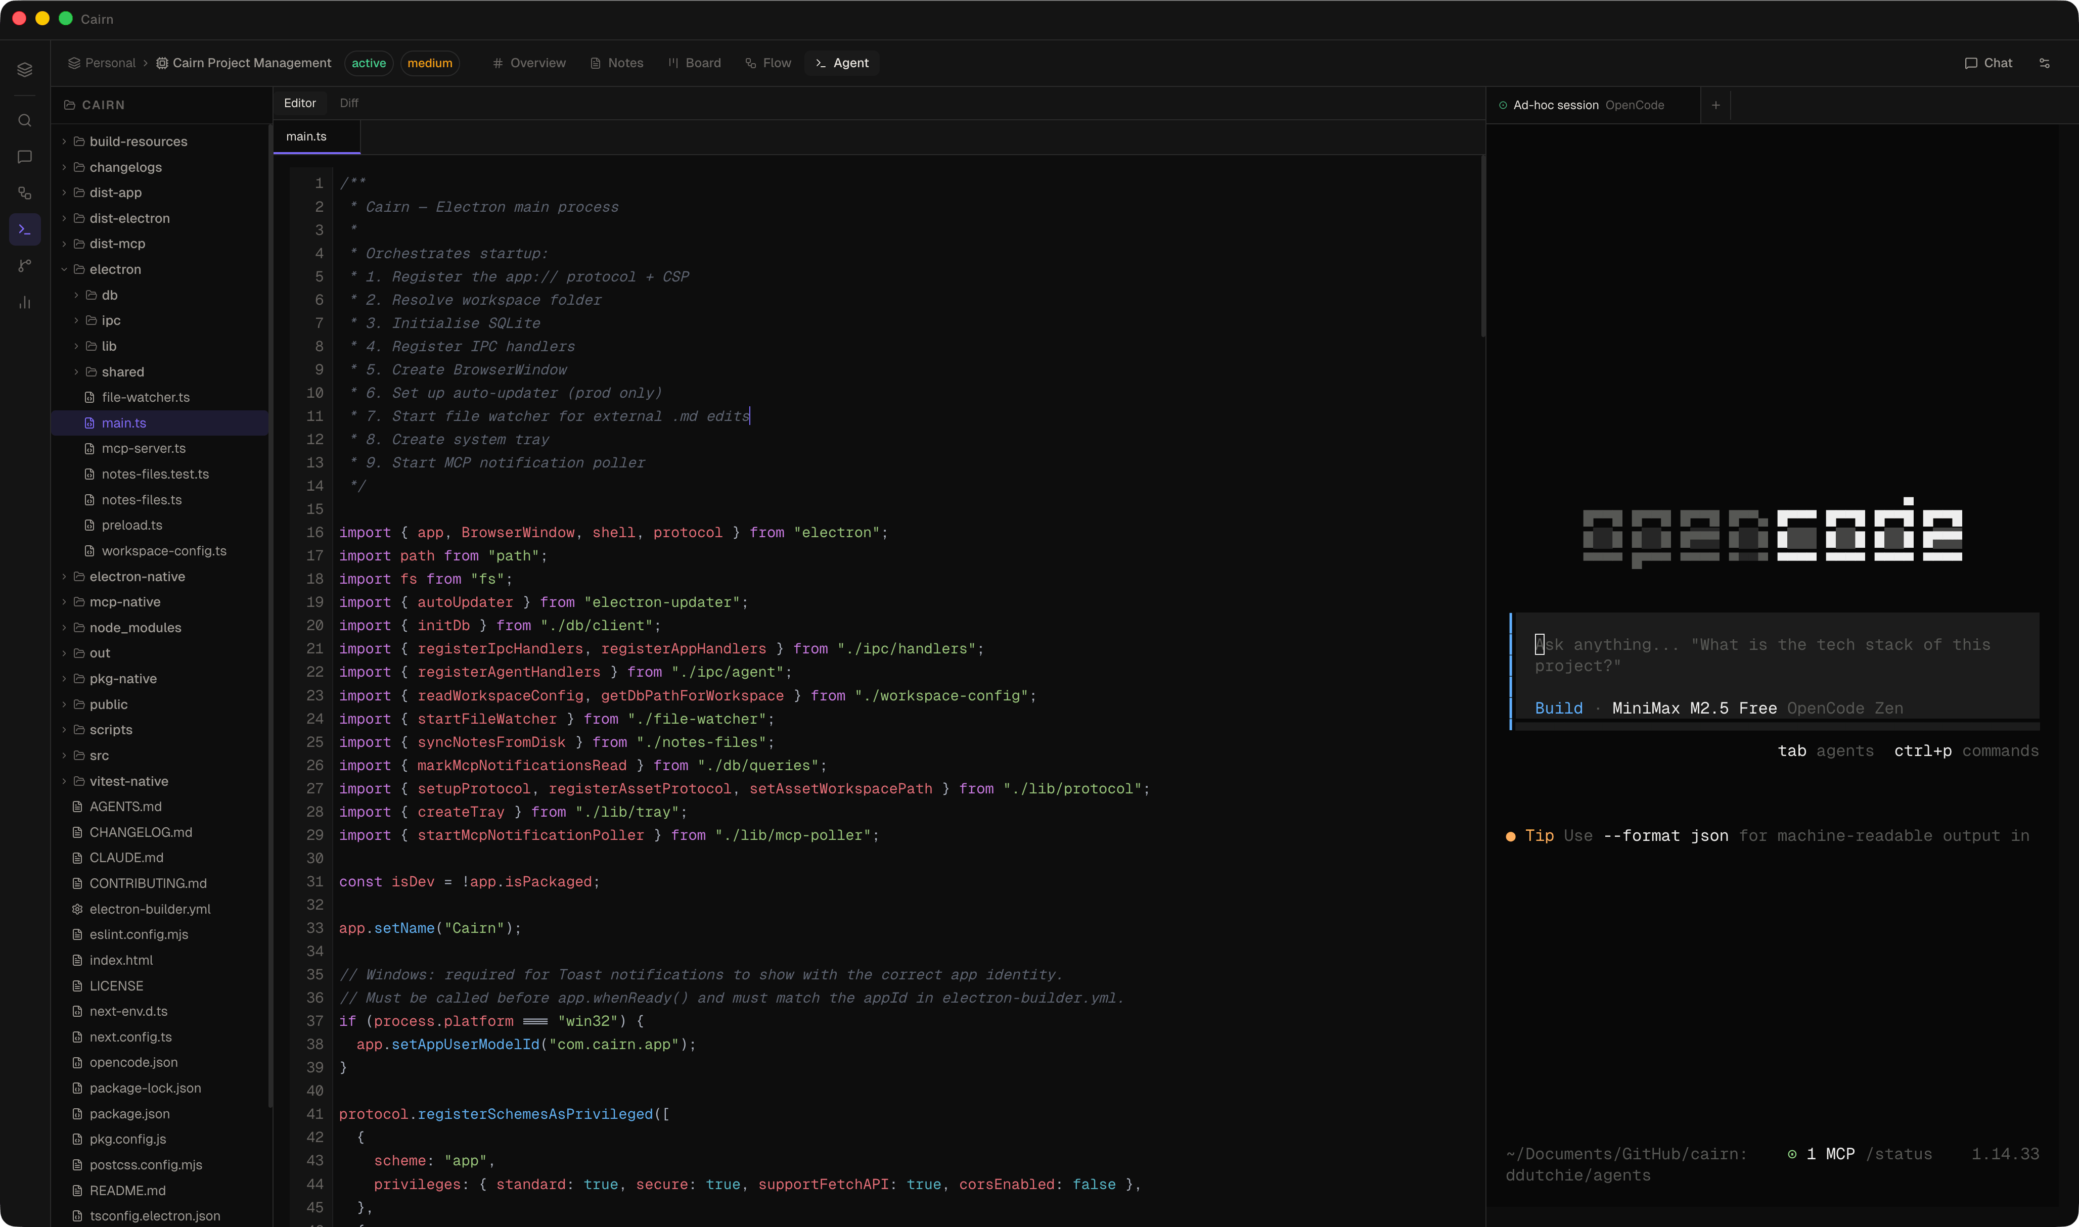Click the file icon of LICENSE
This screenshot has height=1227, width=2079.
77,985
